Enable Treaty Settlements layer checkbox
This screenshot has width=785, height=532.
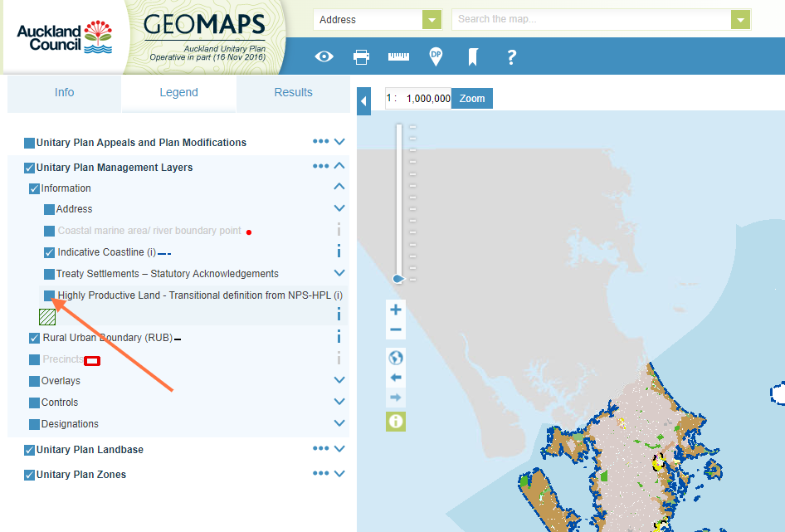(49, 274)
